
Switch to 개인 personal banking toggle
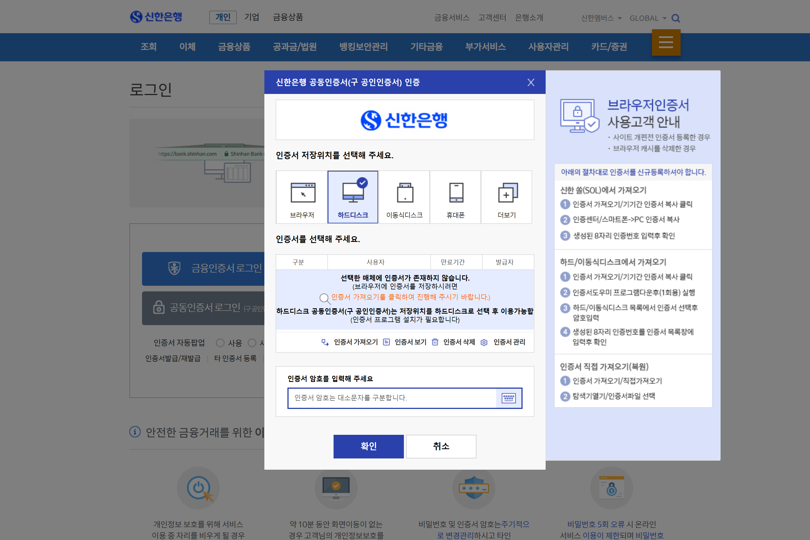(223, 17)
